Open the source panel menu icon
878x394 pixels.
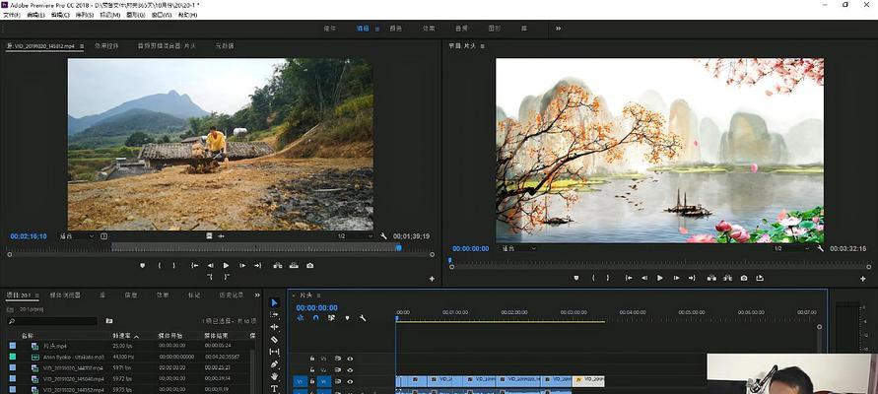[82, 46]
